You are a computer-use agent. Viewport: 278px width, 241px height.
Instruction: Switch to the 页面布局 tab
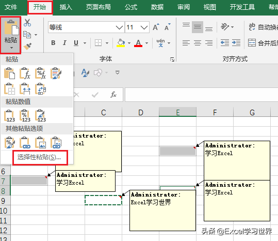[x=99, y=7]
